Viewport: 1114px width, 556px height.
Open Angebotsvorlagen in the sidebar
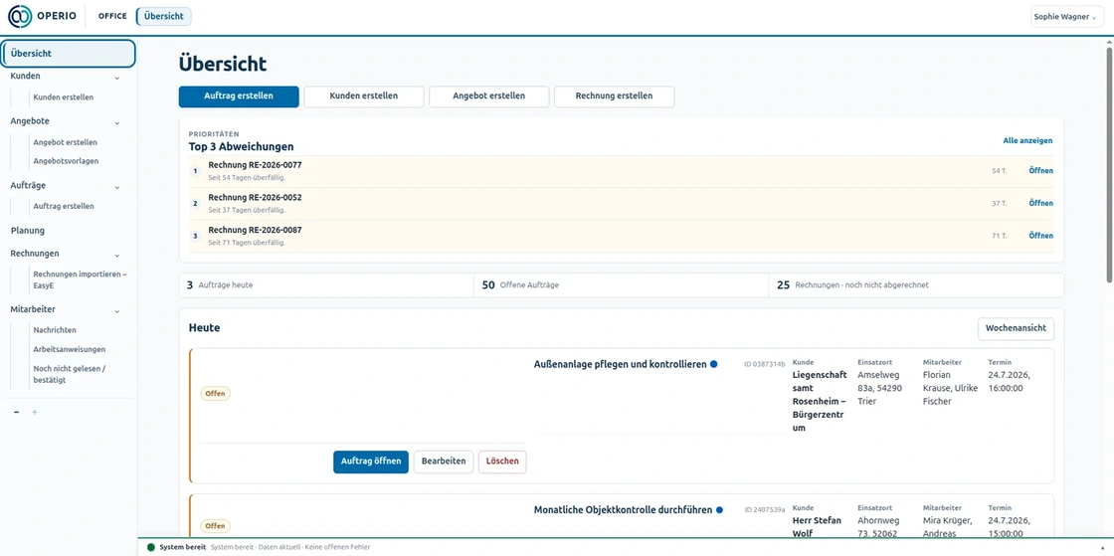point(66,161)
